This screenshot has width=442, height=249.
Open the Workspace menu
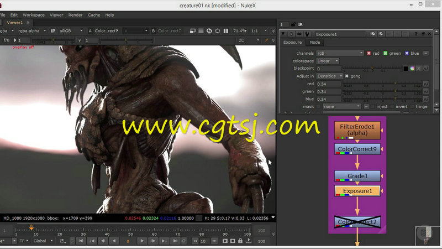(x=34, y=15)
